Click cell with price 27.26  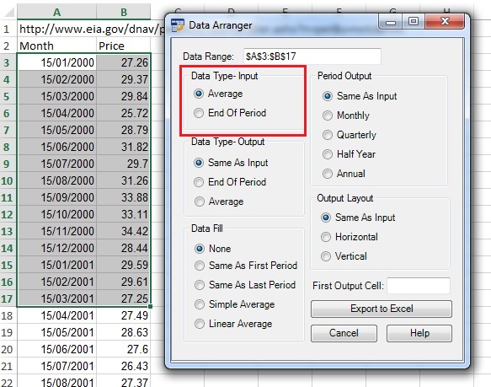[x=124, y=62]
